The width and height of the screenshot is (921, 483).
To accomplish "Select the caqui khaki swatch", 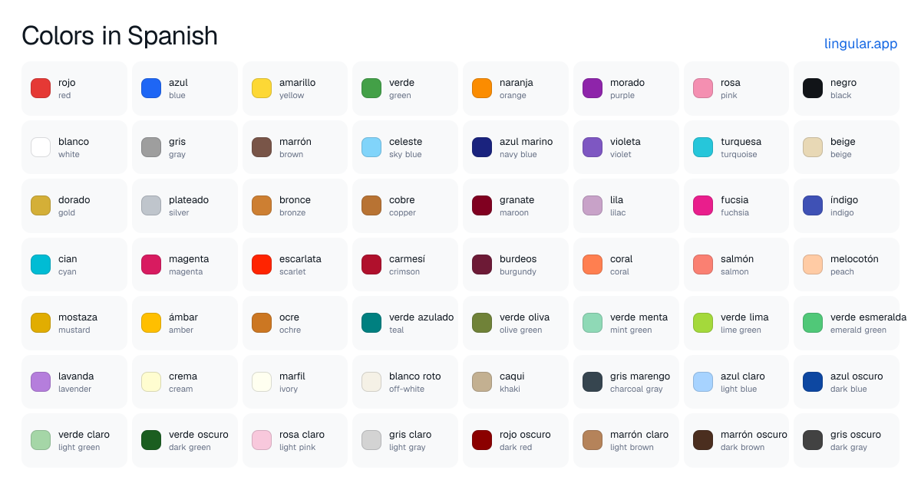I will coord(482,382).
